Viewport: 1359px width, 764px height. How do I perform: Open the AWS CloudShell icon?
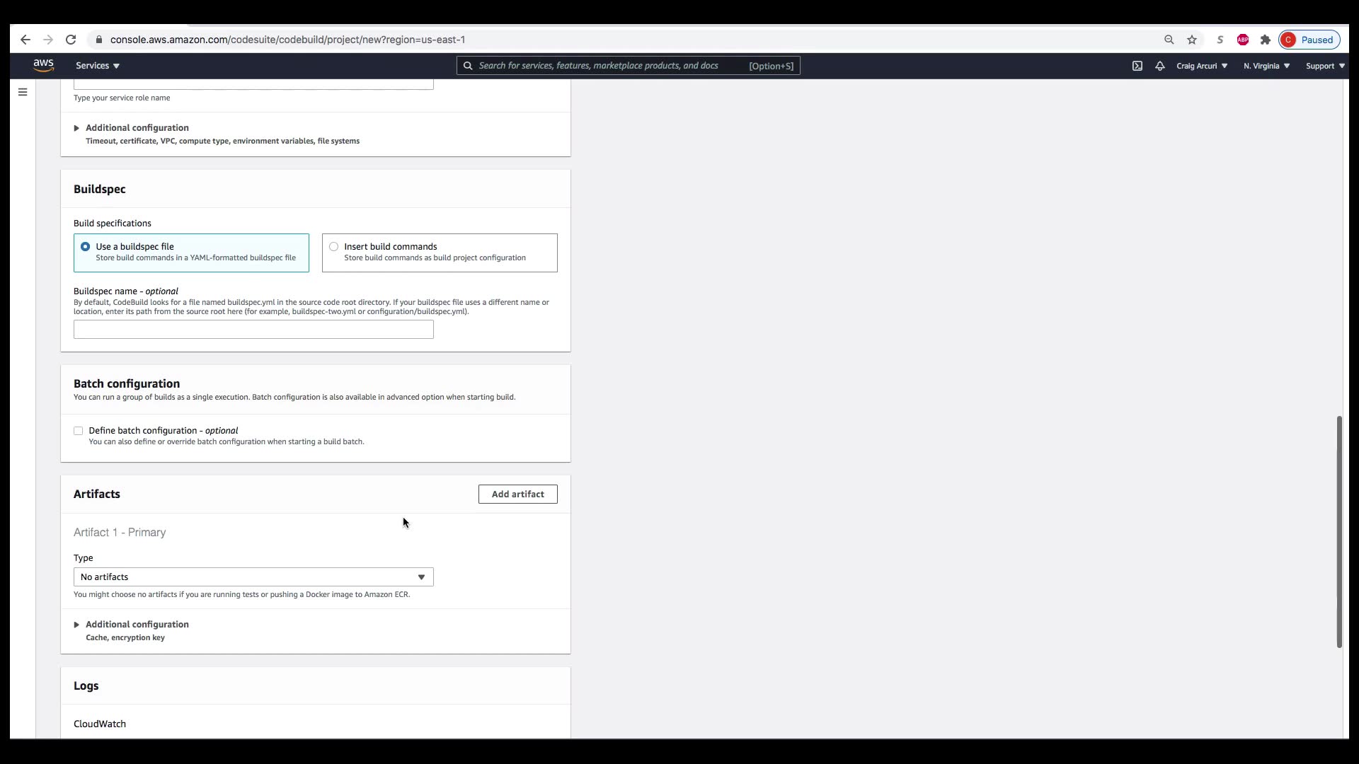coord(1137,66)
